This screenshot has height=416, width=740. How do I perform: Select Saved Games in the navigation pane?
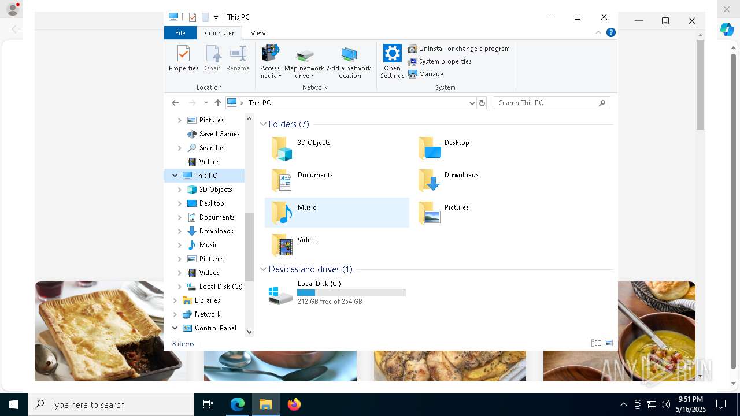[213, 134]
